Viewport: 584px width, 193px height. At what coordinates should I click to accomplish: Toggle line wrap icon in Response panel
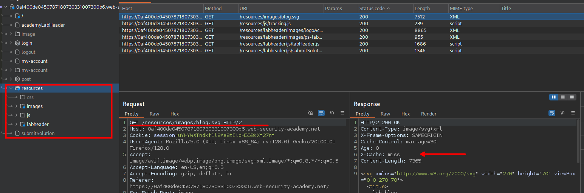point(551,113)
